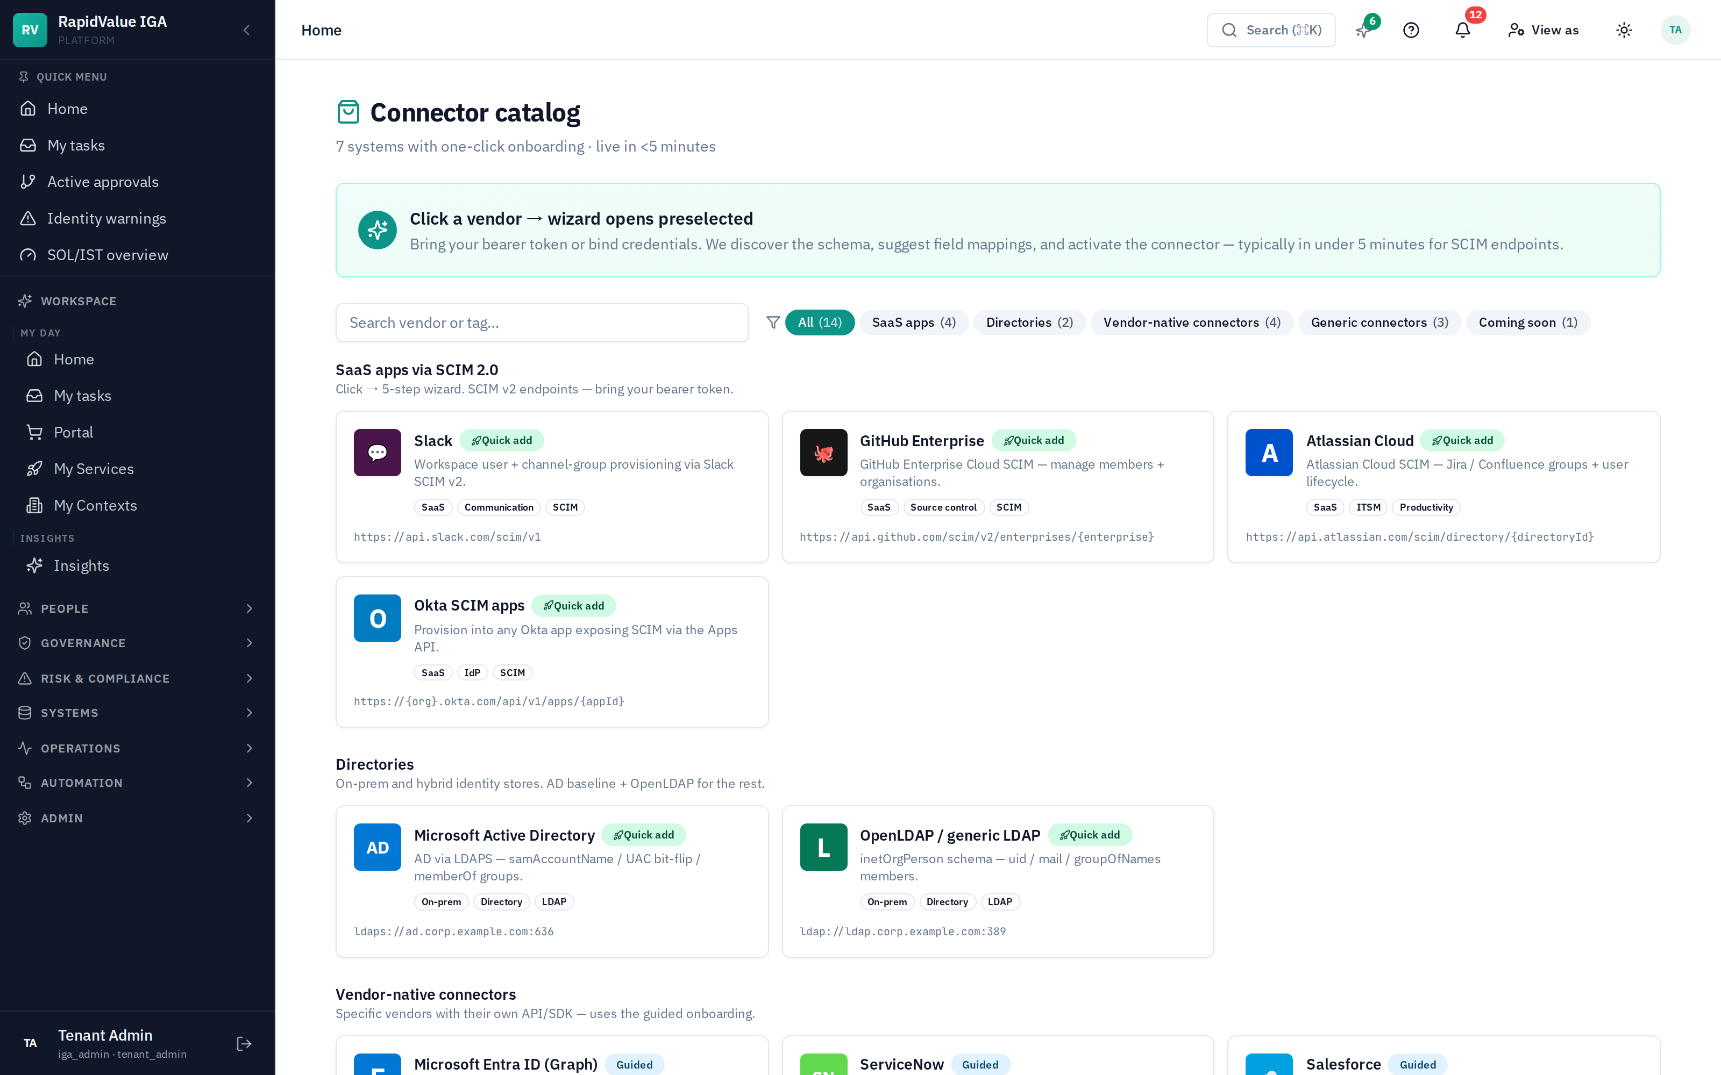1721x1075 pixels.
Task: Expand the Admin section
Action: point(137,818)
